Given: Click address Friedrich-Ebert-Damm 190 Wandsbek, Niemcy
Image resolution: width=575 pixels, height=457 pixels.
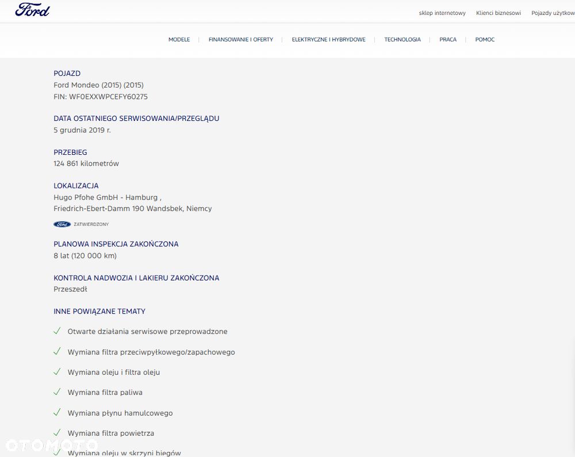Looking at the screenshot, I should coord(133,209).
